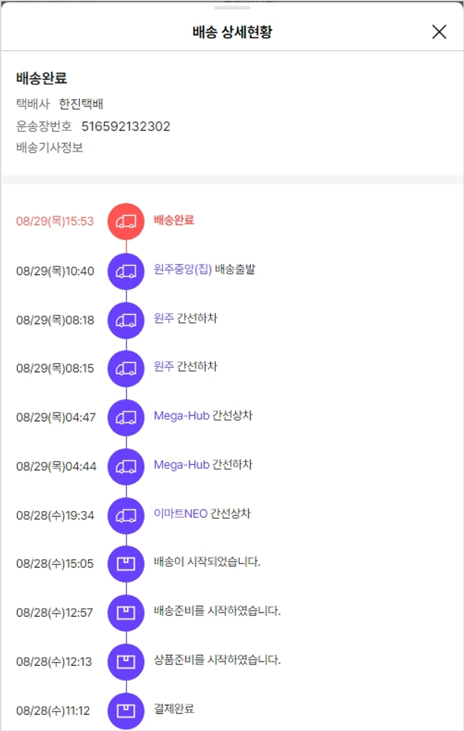The image size is (464, 731).
Task: Click the box icon beside 결제완료
Action: click(x=126, y=711)
